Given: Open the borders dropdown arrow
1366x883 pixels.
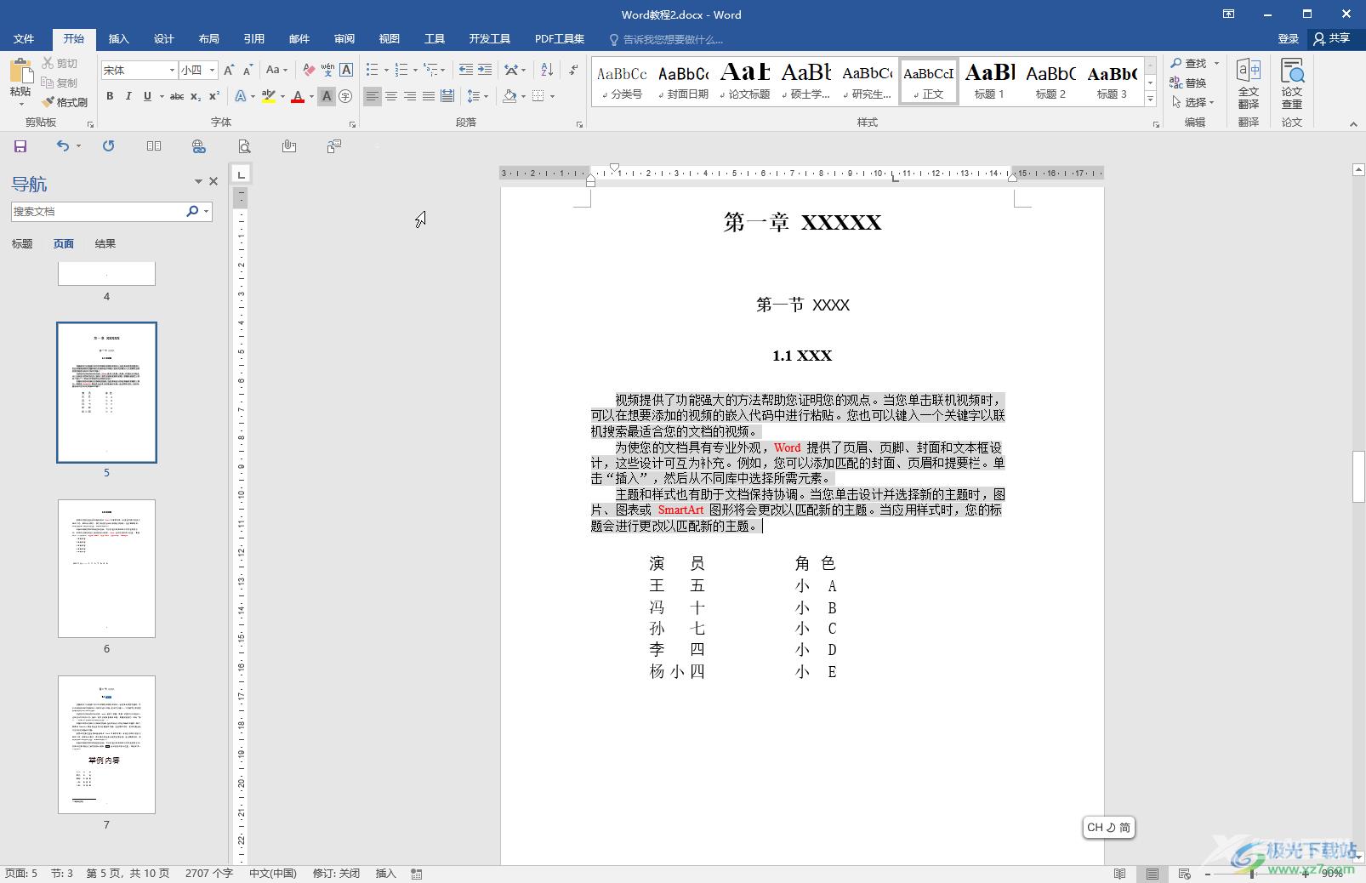Looking at the screenshot, I should point(552,96).
